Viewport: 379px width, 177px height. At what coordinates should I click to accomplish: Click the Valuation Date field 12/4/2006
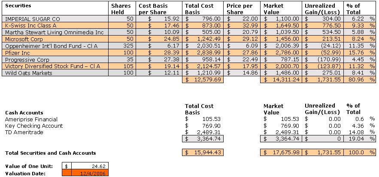pyautogui.click(x=90, y=173)
